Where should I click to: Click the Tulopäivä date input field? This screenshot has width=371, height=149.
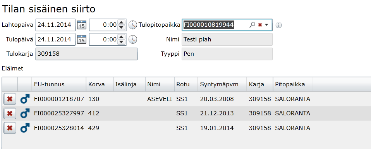tap(55, 39)
